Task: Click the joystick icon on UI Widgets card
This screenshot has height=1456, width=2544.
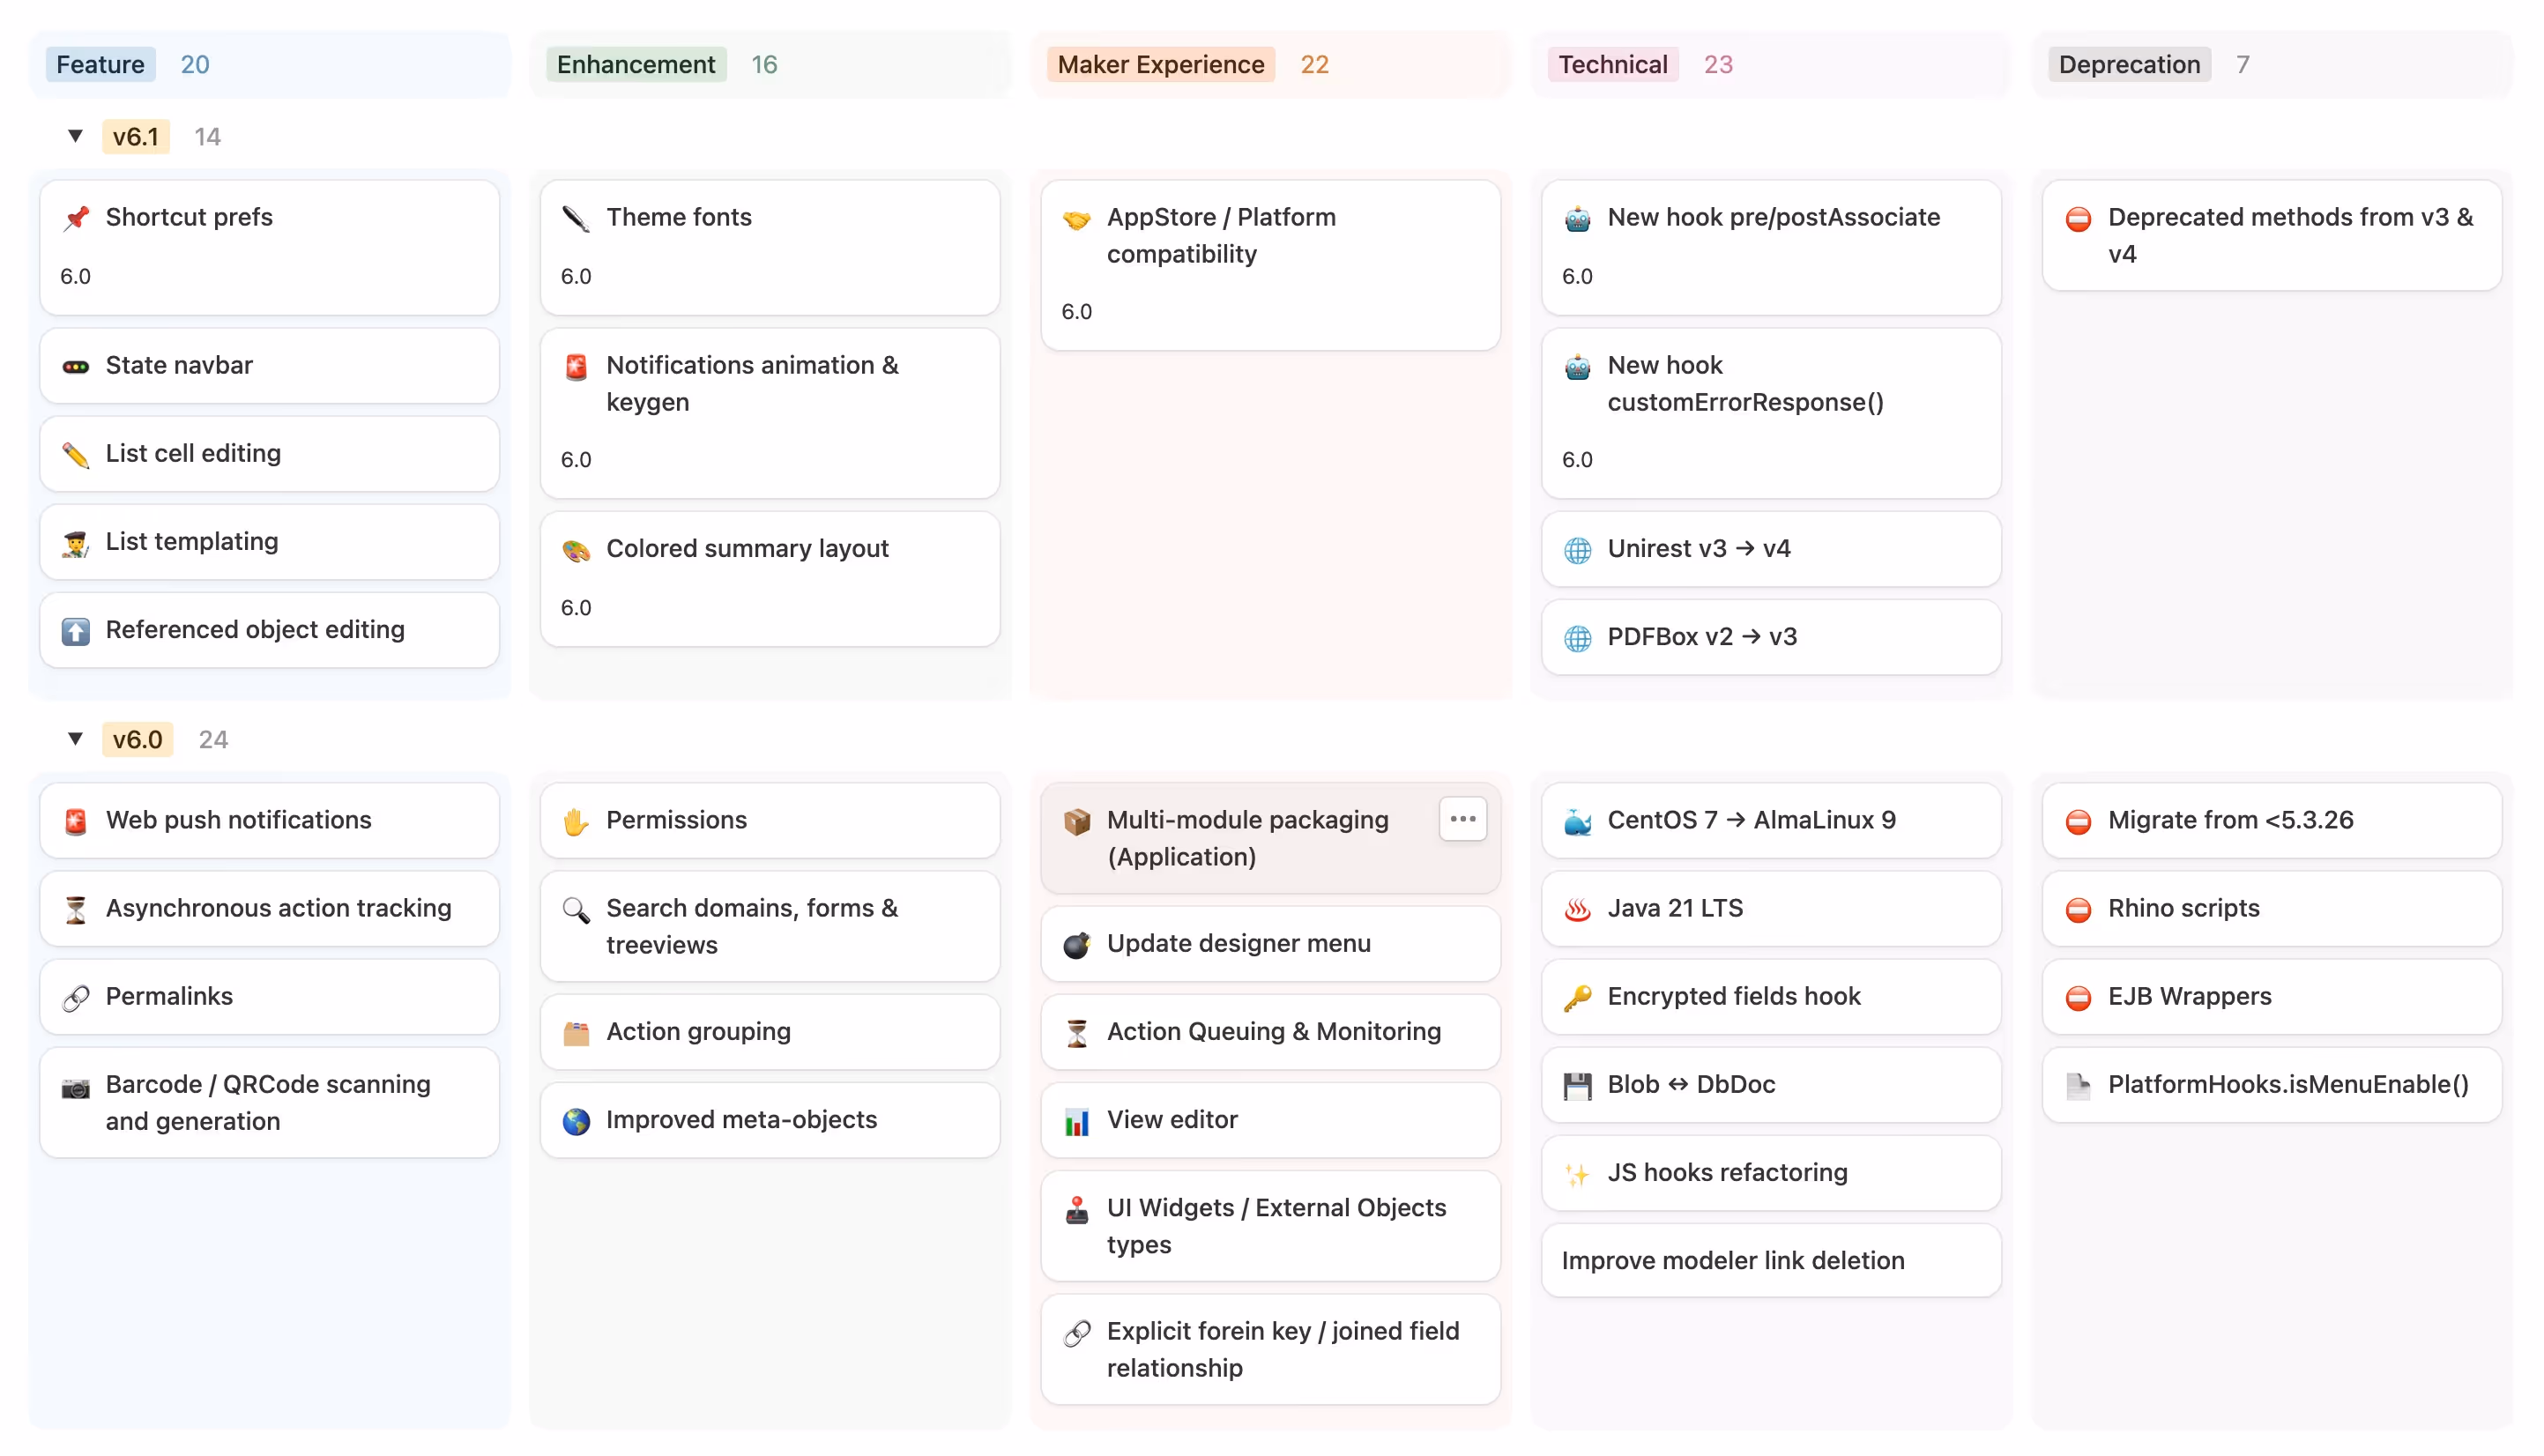Action: [1077, 1210]
